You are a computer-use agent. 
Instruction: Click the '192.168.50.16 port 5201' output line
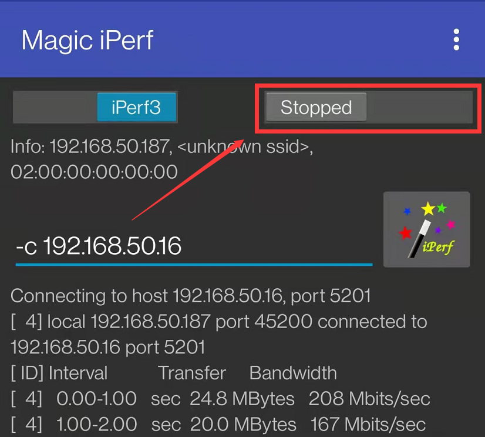point(108,347)
